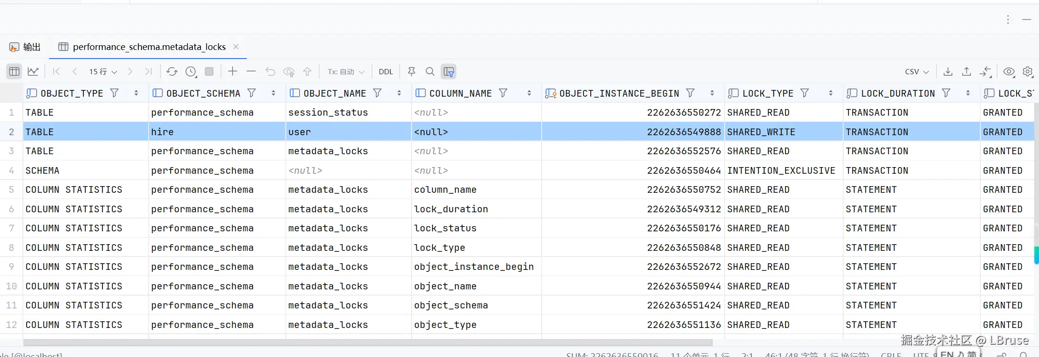Open the view options eye icon
This screenshot has width=1039, height=357.
pos(1009,71)
